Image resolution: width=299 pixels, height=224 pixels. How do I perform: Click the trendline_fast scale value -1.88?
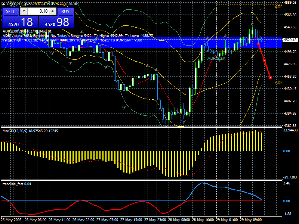[x=287, y=214]
